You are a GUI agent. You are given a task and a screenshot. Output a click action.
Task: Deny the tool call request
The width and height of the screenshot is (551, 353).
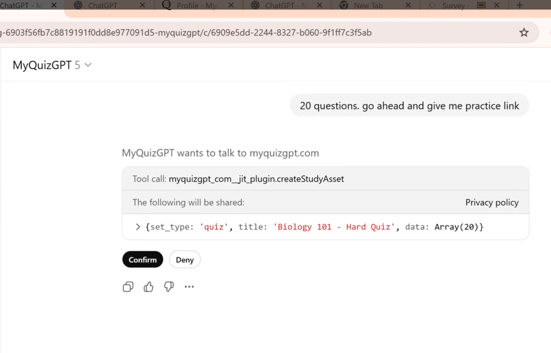coord(184,260)
